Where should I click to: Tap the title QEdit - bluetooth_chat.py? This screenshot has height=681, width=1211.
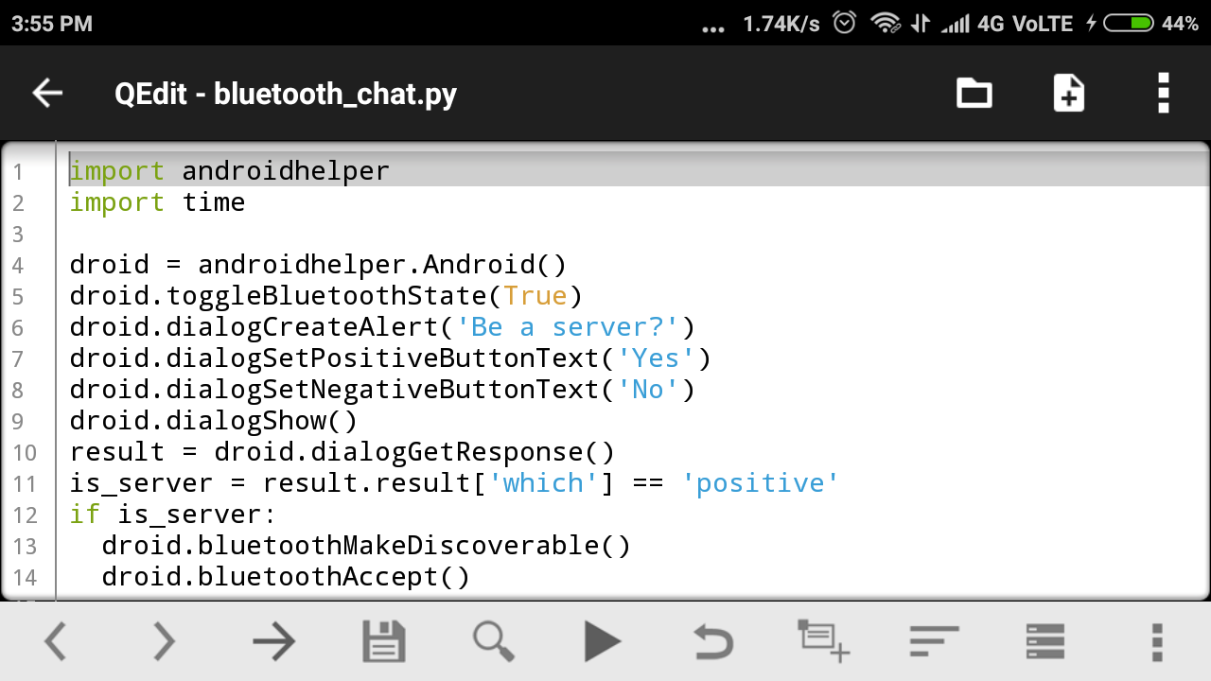click(x=286, y=94)
